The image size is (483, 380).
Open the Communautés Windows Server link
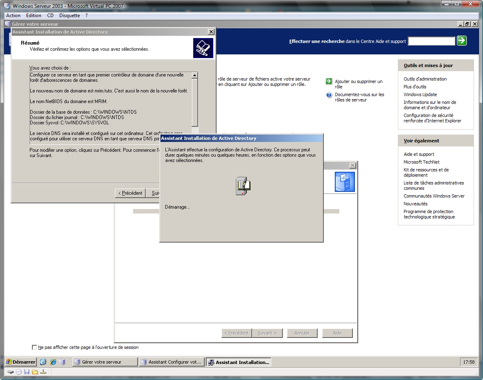point(434,196)
